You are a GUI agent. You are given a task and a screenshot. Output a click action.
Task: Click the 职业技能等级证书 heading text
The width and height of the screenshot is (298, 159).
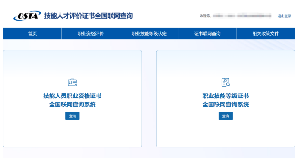point(225,96)
